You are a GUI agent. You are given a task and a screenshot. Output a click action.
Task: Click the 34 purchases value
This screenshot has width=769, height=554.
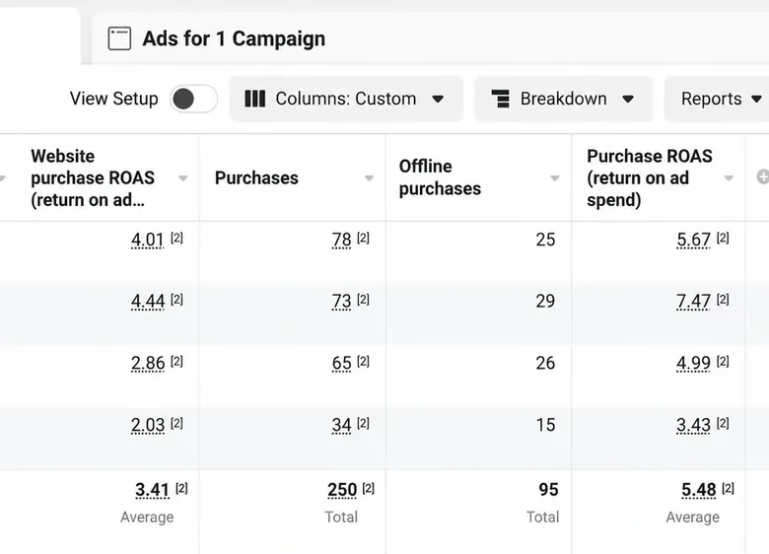click(x=341, y=425)
